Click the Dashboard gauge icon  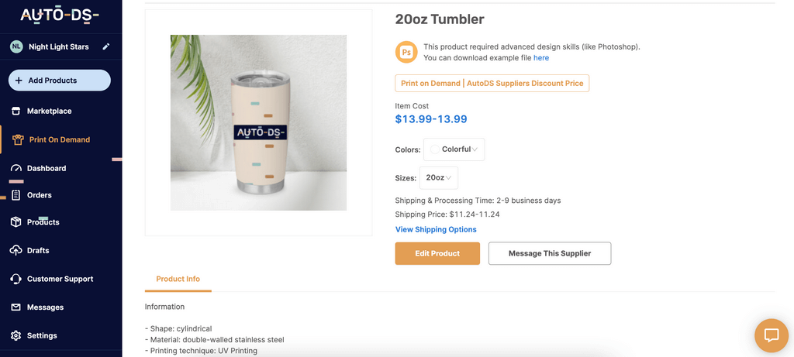point(16,168)
